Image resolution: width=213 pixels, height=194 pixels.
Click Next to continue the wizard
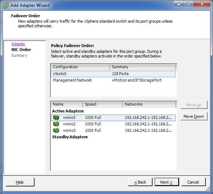(x=167, y=182)
